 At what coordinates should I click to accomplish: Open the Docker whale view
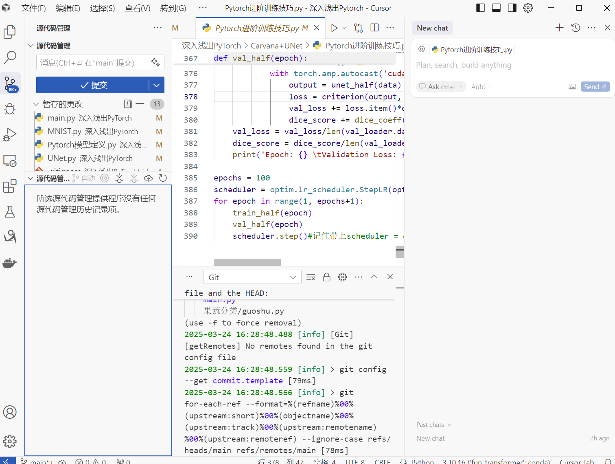pyautogui.click(x=10, y=263)
